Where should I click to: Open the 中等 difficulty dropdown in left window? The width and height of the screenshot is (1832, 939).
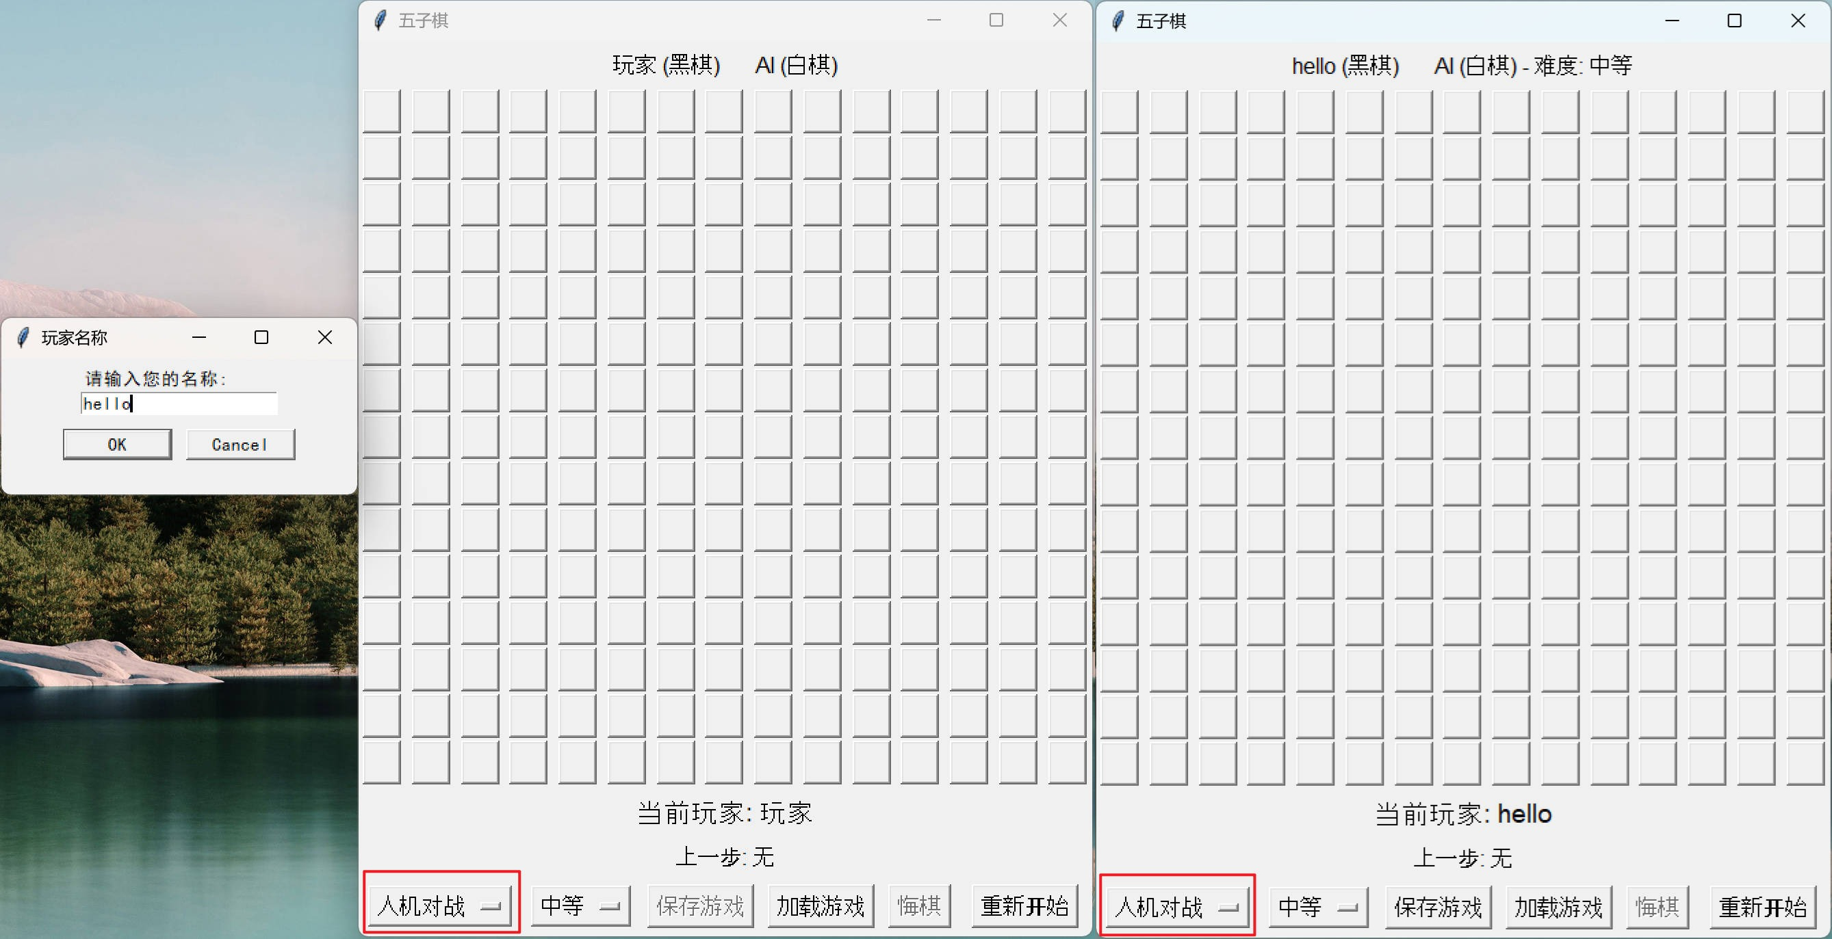point(580,905)
